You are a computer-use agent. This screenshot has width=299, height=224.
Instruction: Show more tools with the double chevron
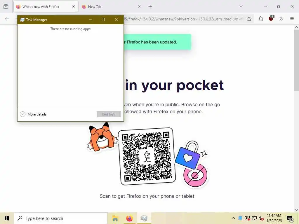(281, 19)
